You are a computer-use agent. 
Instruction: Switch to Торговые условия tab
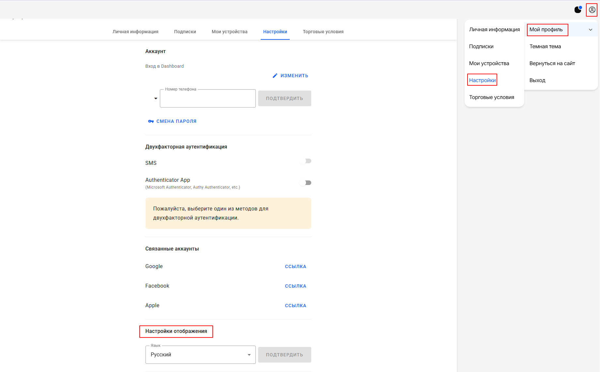pyautogui.click(x=323, y=32)
